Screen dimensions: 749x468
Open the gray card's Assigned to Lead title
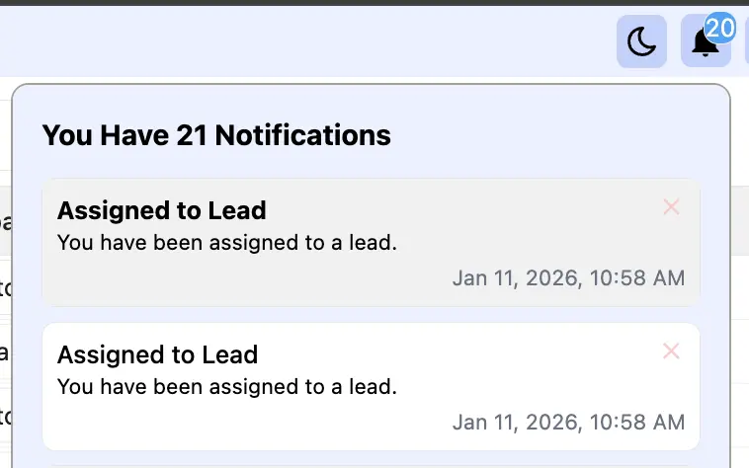click(162, 210)
